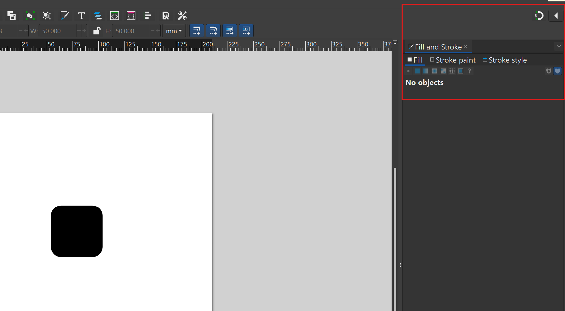Choose Mesh gradient fill type
Viewport: 565px width, 311px height.
[x=443, y=71]
